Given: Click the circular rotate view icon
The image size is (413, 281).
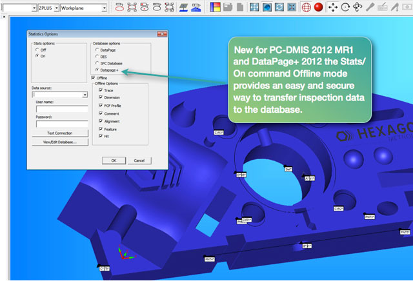Looking at the screenshot, I should click(x=346, y=8).
